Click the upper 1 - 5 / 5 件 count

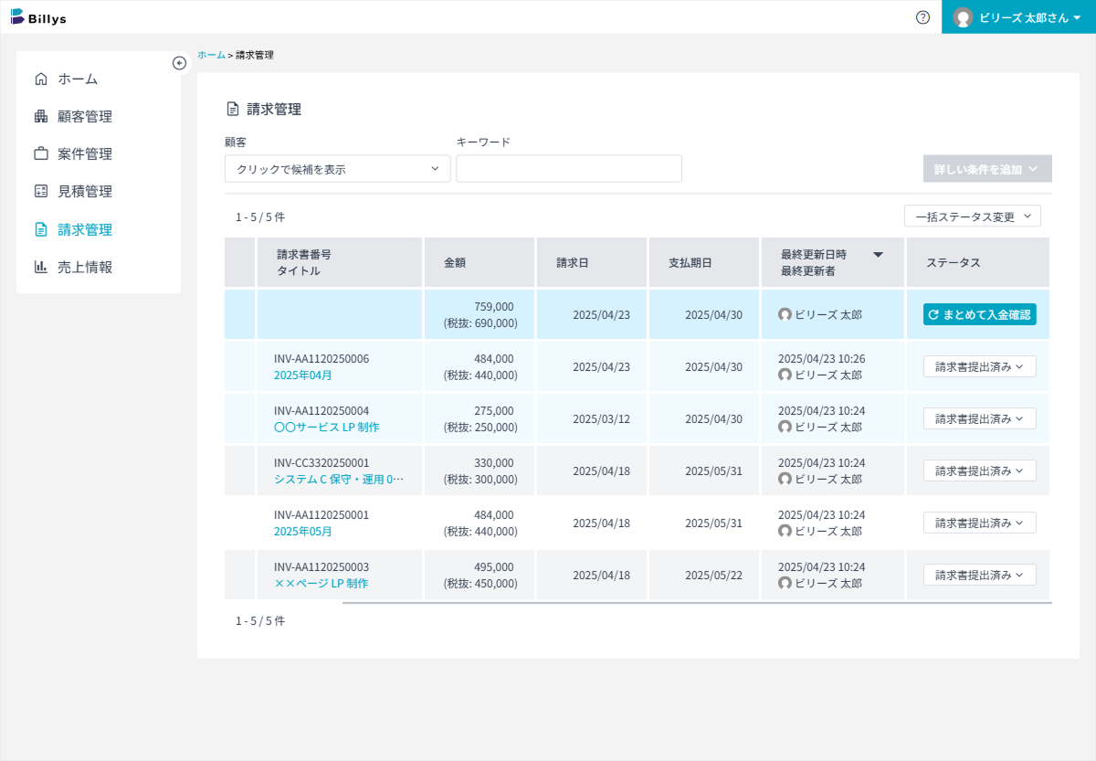pos(260,217)
